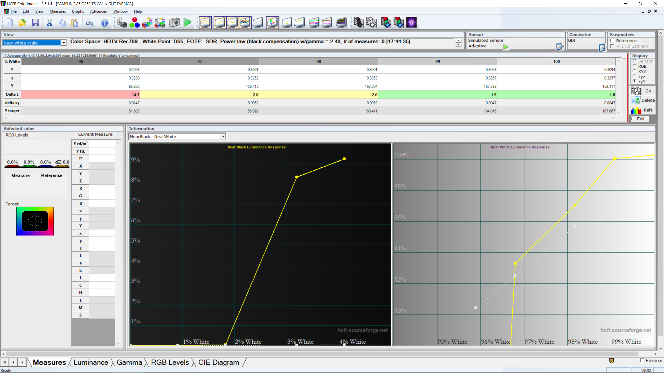Click the green continuous measure arrow
The width and height of the screenshot is (664, 373).
[x=187, y=23]
